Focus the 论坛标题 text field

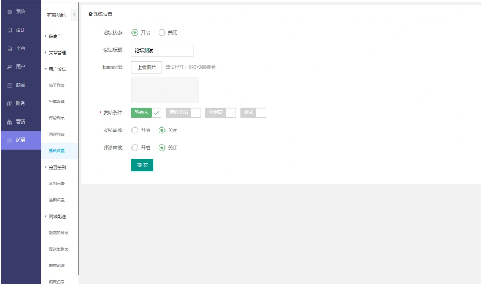click(x=162, y=50)
